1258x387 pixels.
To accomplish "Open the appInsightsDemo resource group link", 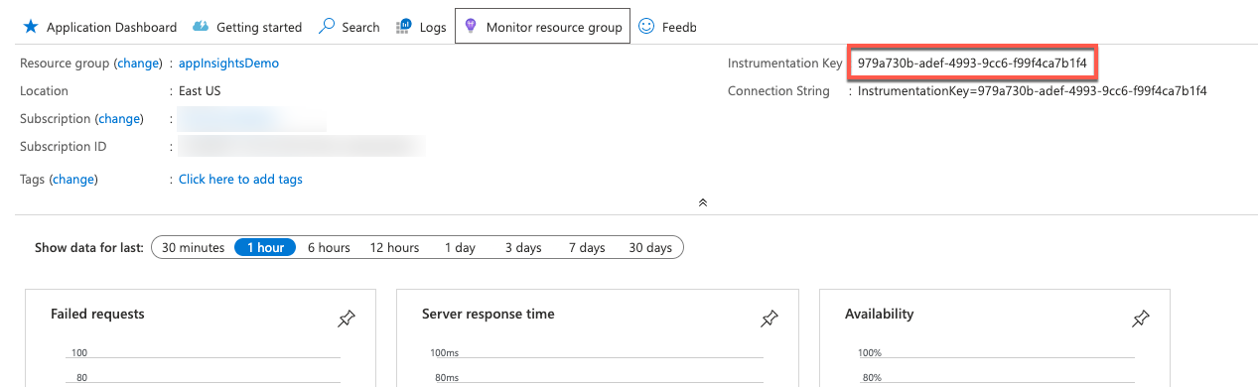I will [x=228, y=63].
